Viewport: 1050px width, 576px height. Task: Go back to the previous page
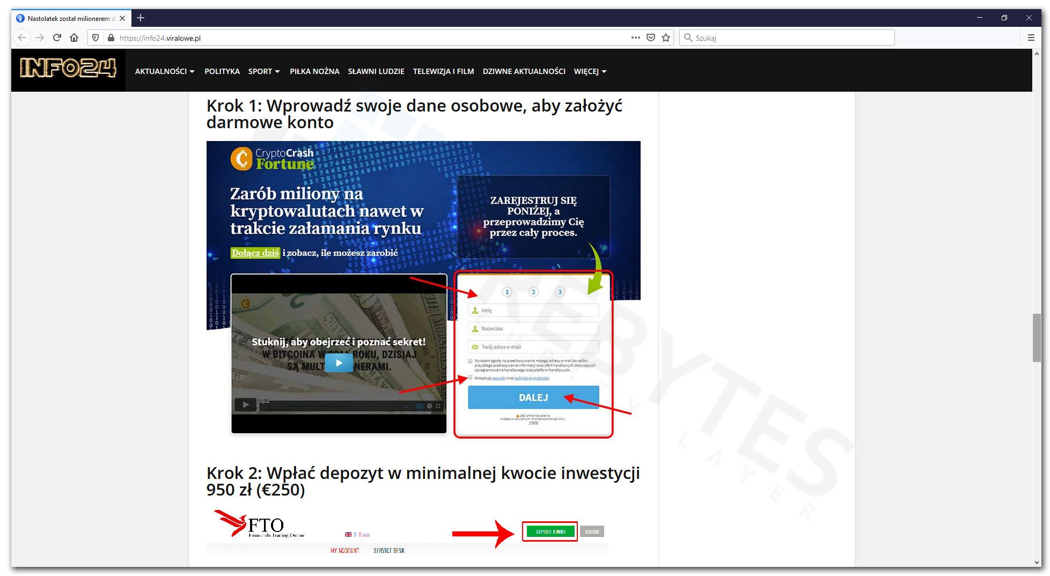click(22, 38)
